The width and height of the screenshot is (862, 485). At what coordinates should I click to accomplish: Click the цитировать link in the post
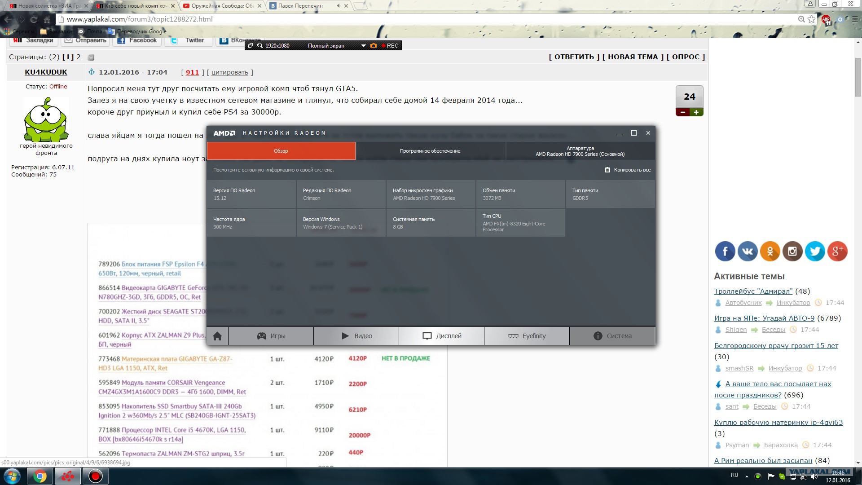pyautogui.click(x=229, y=72)
